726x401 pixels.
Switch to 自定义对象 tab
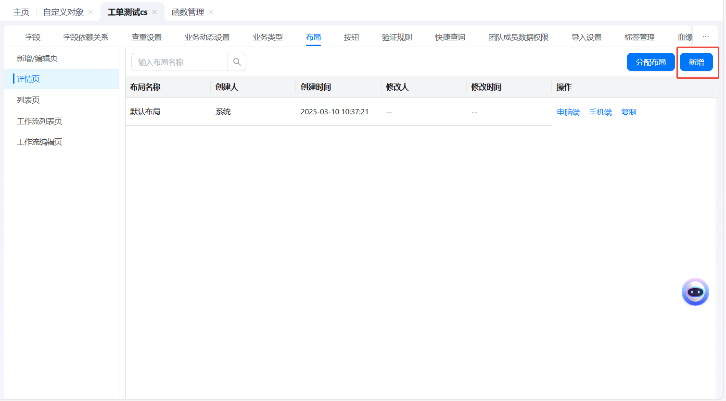pyautogui.click(x=63, y=12)
